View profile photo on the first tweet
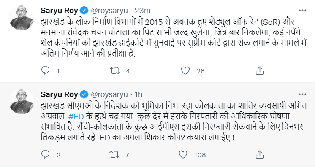The height and width of the screenshot is (167, 315). coord(22,18)
